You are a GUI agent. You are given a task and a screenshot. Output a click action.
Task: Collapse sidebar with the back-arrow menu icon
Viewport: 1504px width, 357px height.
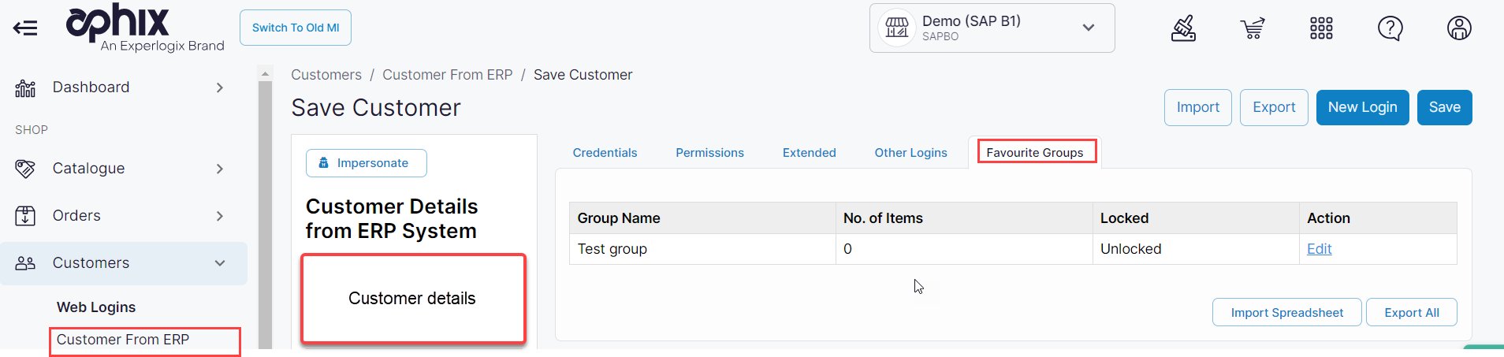tap(25, 28)
